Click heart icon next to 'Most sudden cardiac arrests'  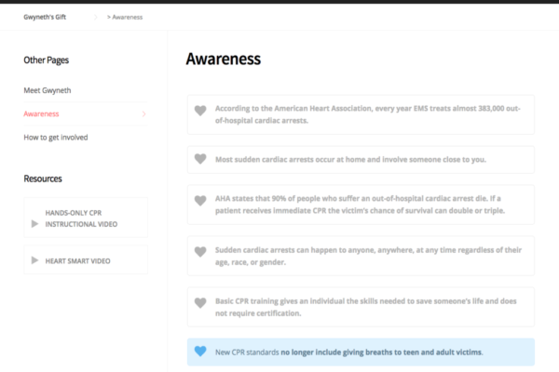[199, 159]
